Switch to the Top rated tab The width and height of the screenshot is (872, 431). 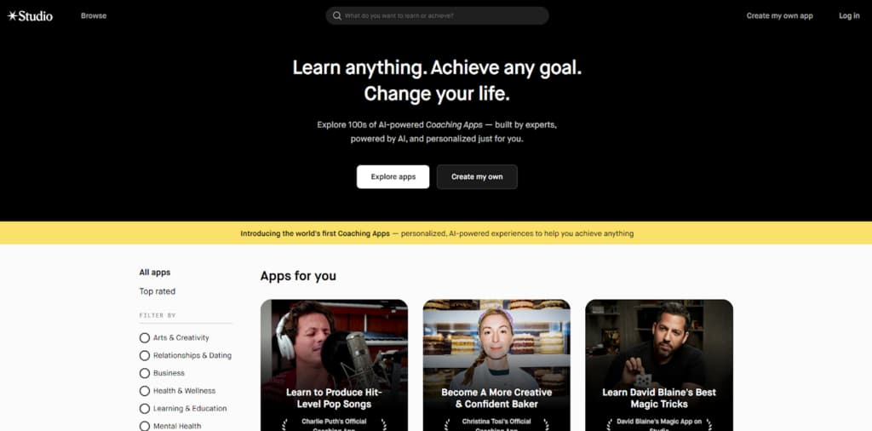coord(158,291)
